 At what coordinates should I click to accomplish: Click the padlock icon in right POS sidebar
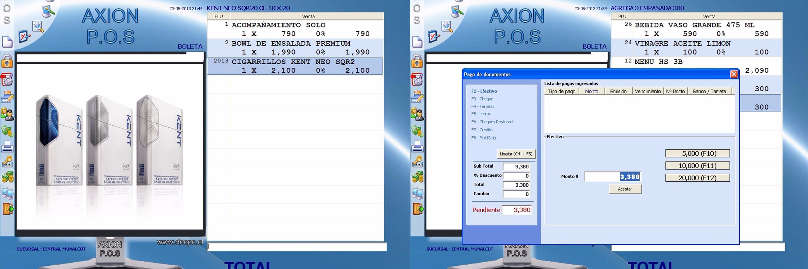pyautogui.click(x=417, y=61)
